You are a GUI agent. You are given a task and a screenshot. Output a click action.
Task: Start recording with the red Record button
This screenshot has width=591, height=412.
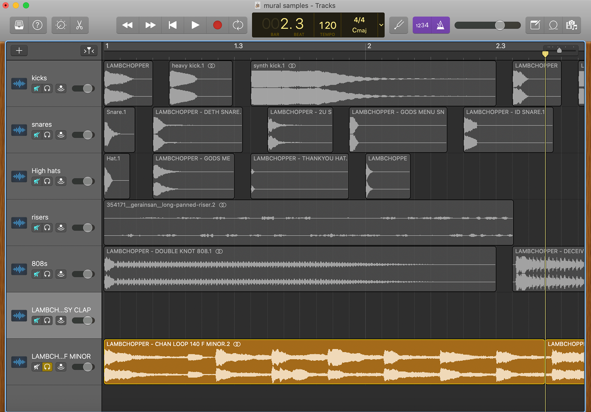click(x=218, y=25)
